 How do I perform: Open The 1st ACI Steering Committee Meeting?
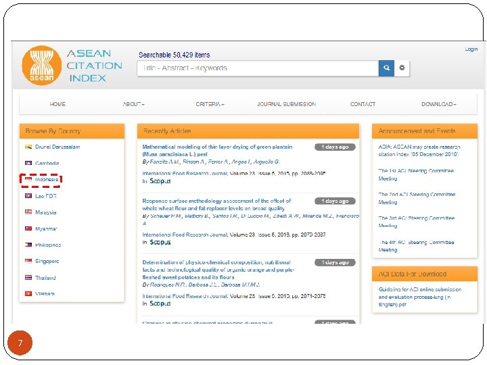(x=416, y=174)
